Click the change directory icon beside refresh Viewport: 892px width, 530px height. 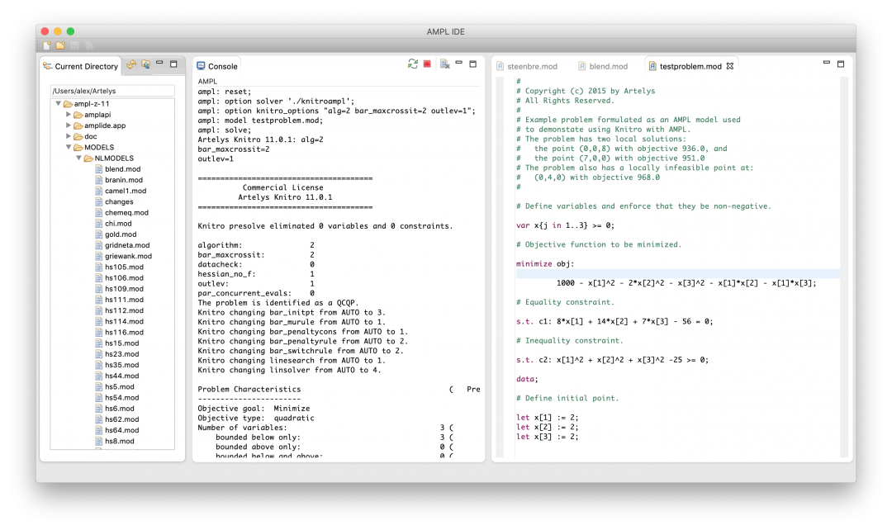tap(145, 64)
